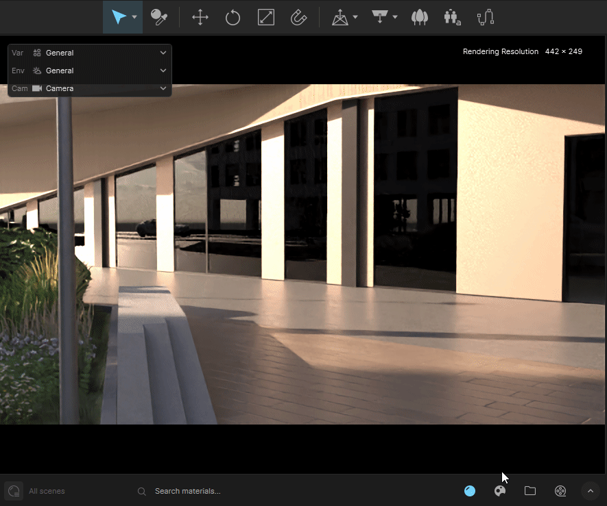Click the All scenes label
Image resolution: width=607 pixels, height=506 pixels.
coord(47,491)
